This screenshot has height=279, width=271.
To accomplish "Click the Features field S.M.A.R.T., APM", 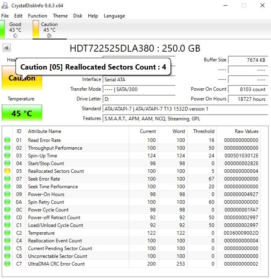I will pos(186,119).
